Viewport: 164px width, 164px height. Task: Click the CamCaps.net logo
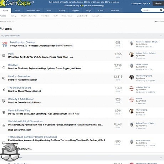coord(17,3)
